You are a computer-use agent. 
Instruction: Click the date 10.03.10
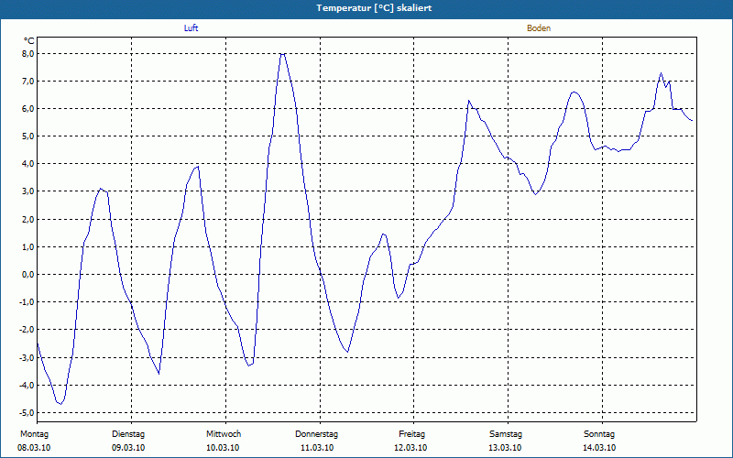[x=223, y=448]
